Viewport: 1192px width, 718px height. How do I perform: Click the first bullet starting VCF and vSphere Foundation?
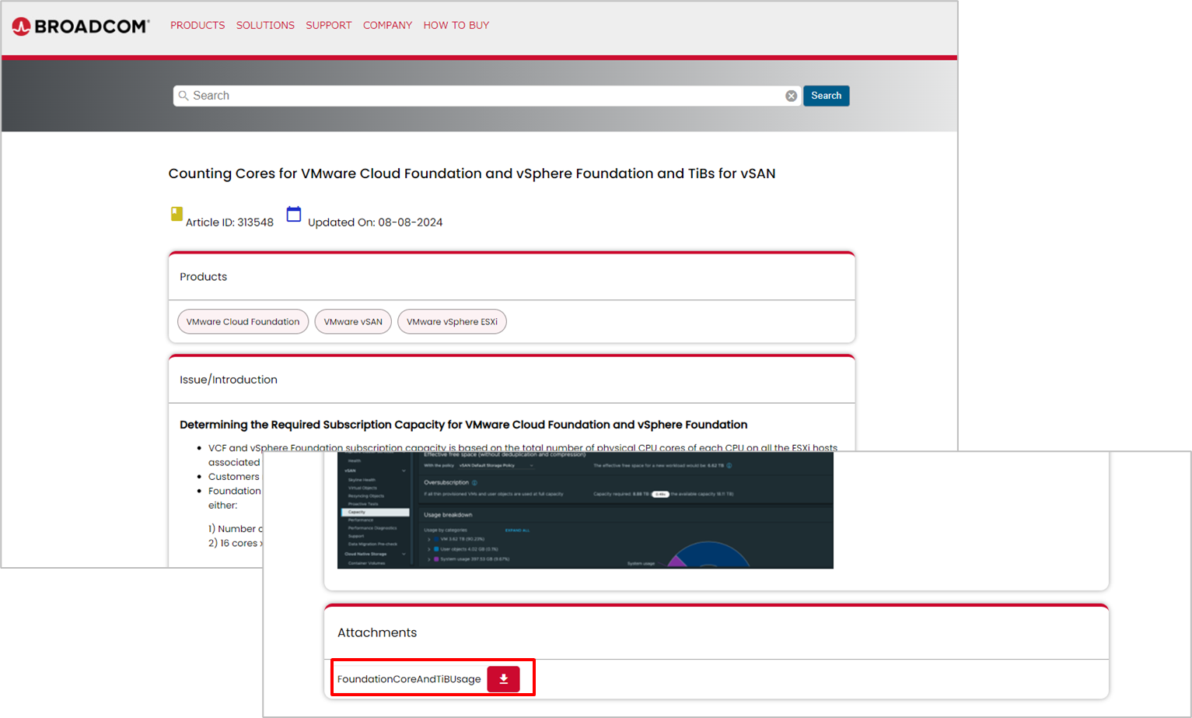click(523, 448)
